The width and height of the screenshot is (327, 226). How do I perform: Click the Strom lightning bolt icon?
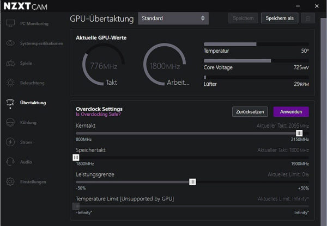coord(10,142)
